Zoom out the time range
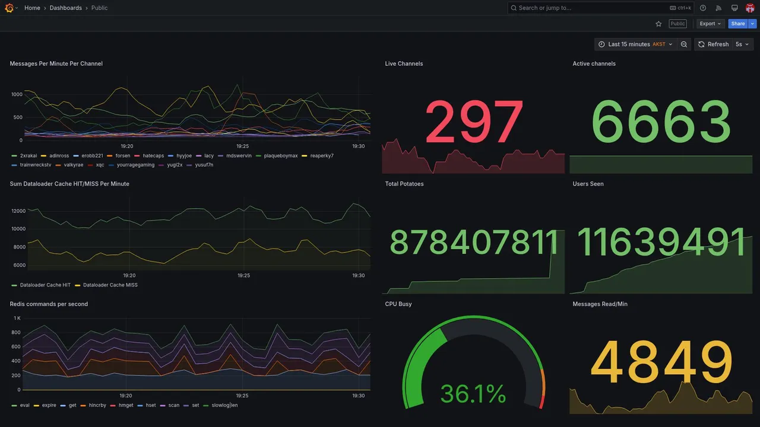The height and width of the screenshot is (427, 760). [x=684, y=44]
